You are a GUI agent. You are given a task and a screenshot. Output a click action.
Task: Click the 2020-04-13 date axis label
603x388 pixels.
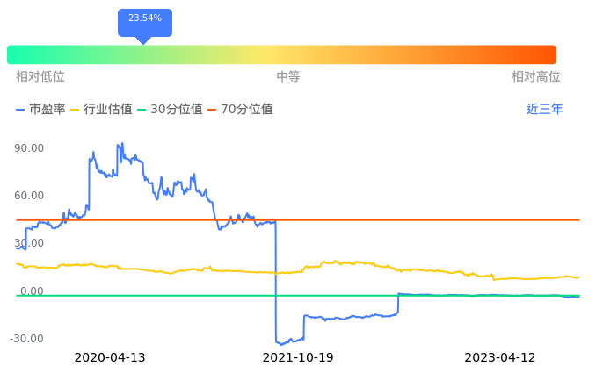pos(110,358)
